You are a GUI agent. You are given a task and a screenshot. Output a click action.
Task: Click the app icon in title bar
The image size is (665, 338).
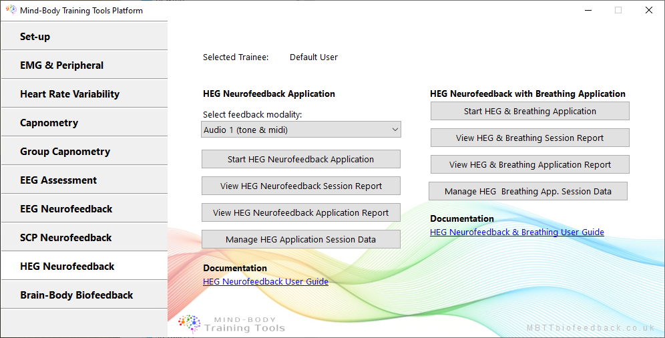coord(11,10)
